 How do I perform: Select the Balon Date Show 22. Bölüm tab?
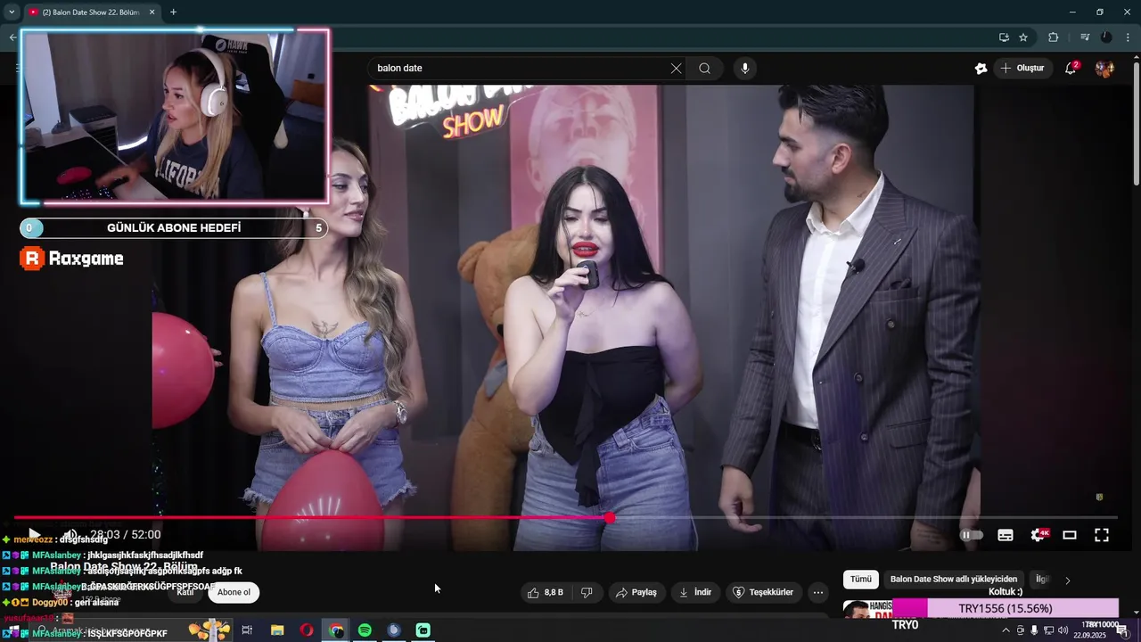click(89, 12)
